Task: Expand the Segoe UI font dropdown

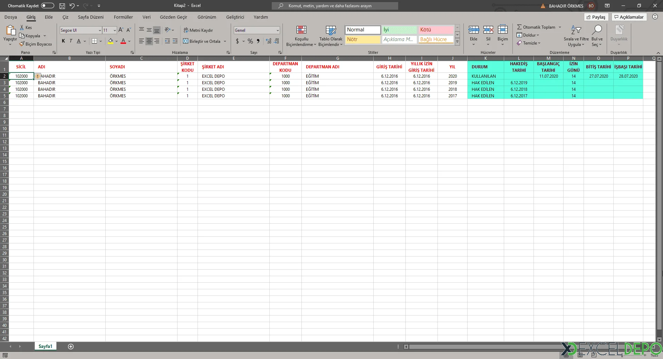Action: (x=100, y=30)
